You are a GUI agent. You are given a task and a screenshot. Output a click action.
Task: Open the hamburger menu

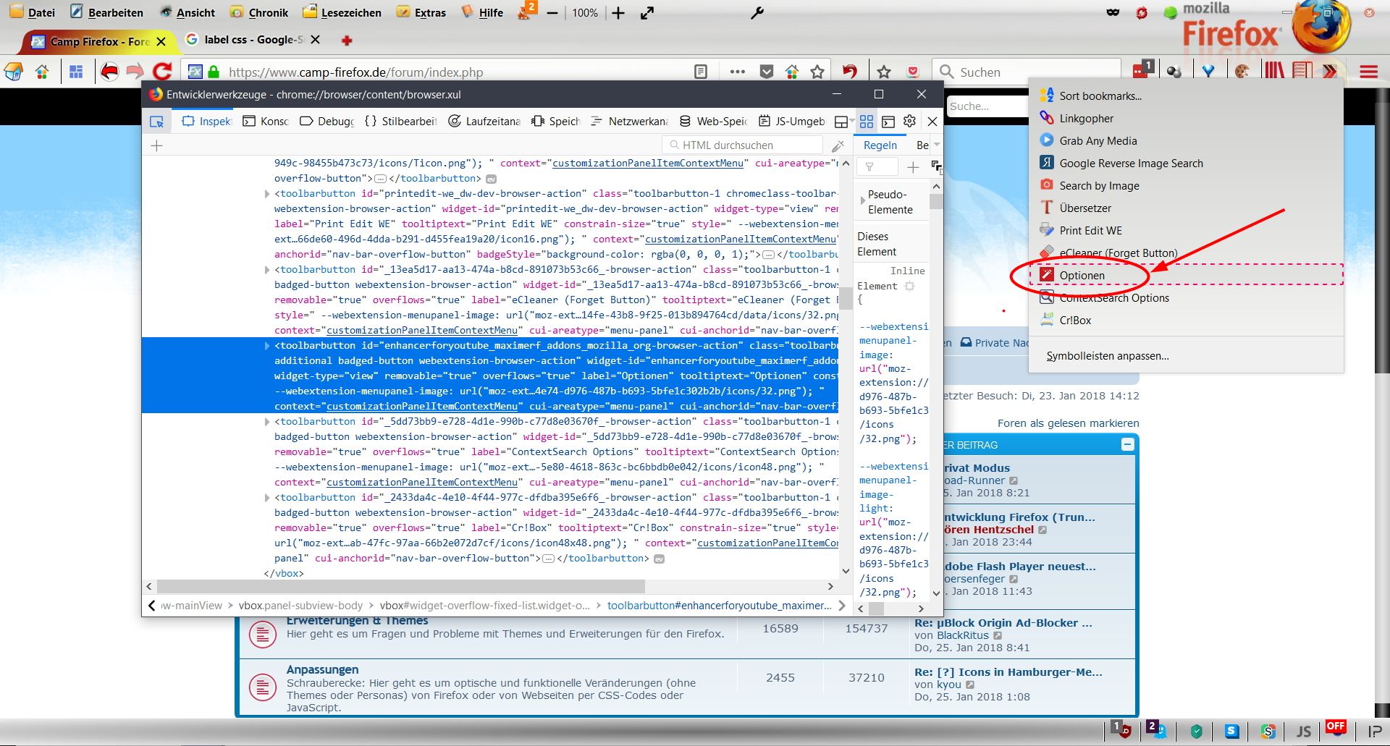[x=1368, y=72]
